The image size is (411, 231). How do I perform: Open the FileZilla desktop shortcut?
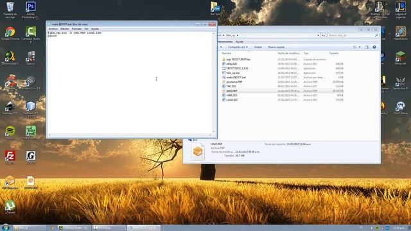[x=10, y=157]
